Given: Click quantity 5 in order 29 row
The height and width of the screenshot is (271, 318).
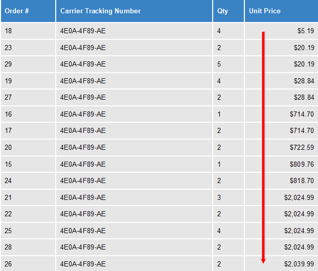Looking at the screenshot, I should pyautogui.click(x=219, y=64).
